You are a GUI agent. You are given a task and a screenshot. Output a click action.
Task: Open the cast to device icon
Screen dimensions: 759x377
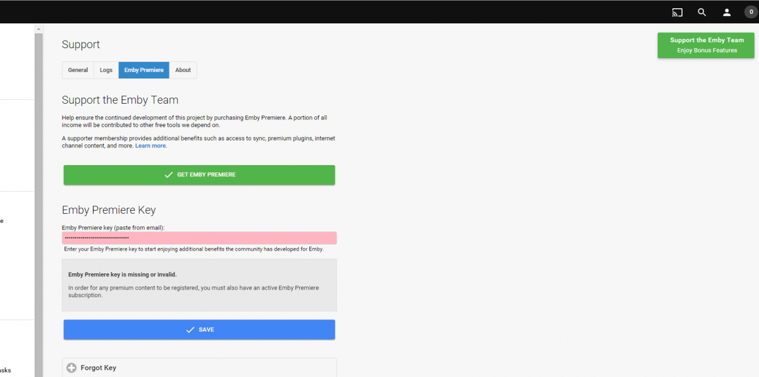(x=677, y=12)
